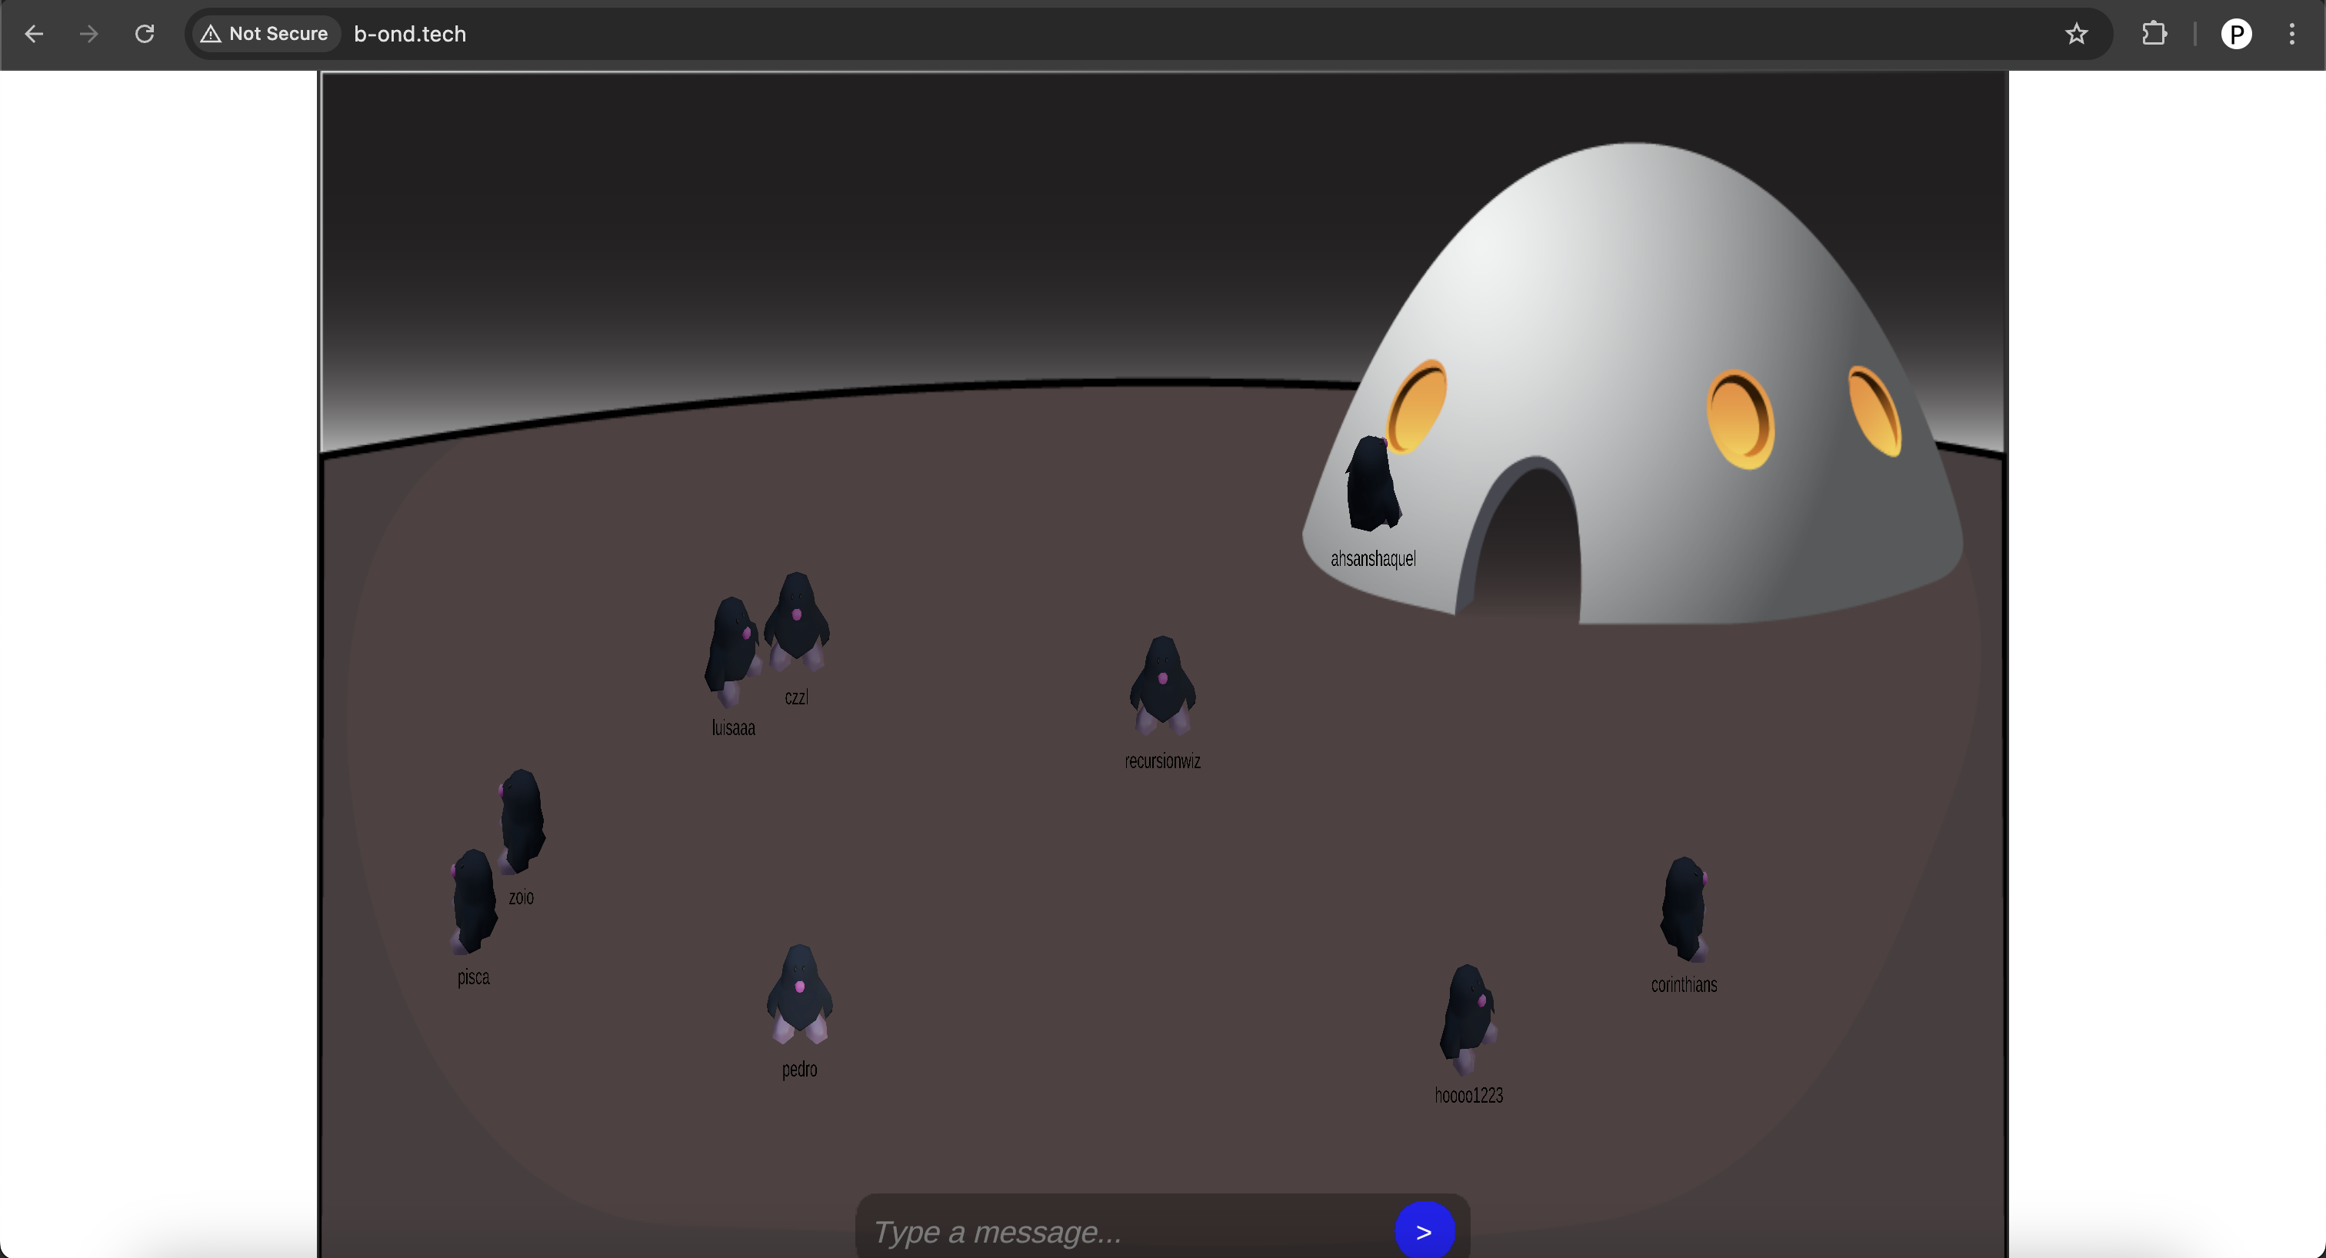Screen dimensions: 2326x1258
Task: Open the browser extensions puzzle icon
Action: tap(2154, 33)
